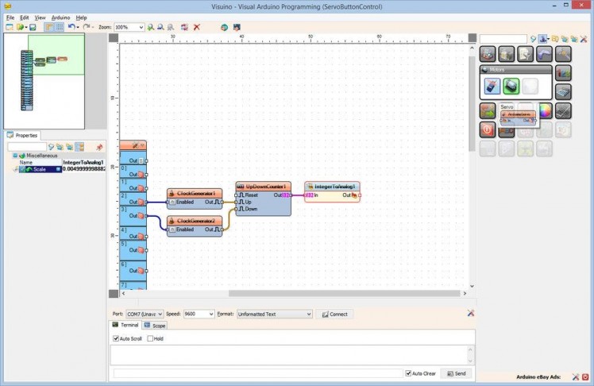Screen dimensions: 594x386
Task: Click the Undo arrow in the toolbar
Action: click(71, 27)
